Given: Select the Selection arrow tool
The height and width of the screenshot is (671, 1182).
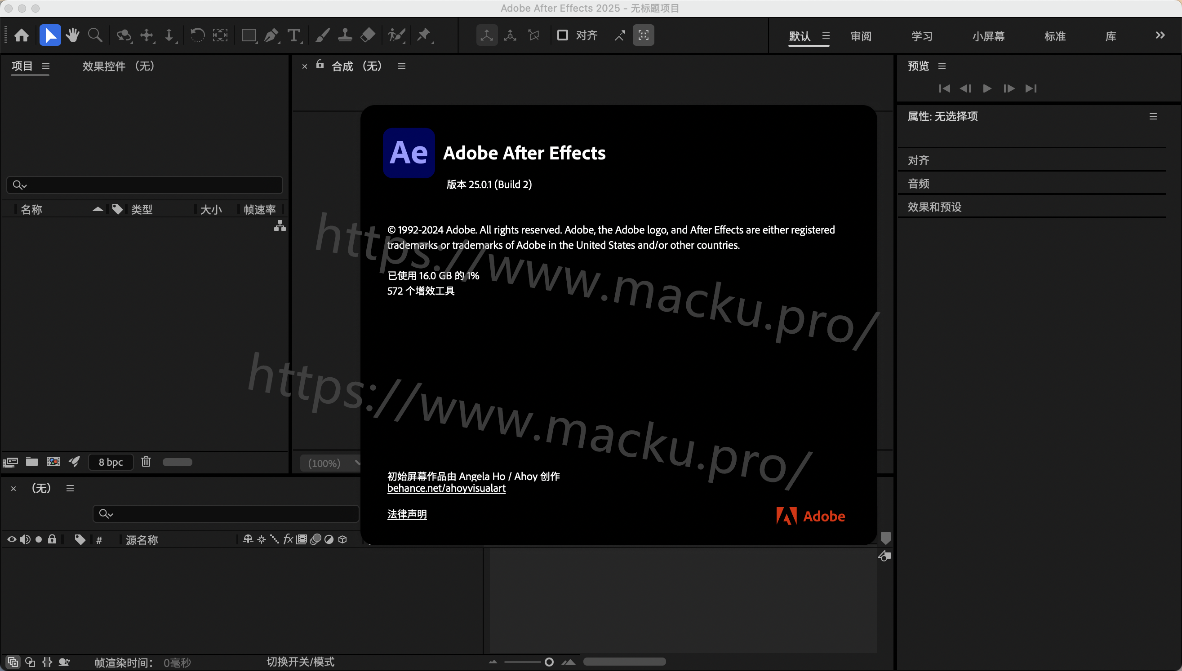Looking at the screenshot, I should [50, 35].
